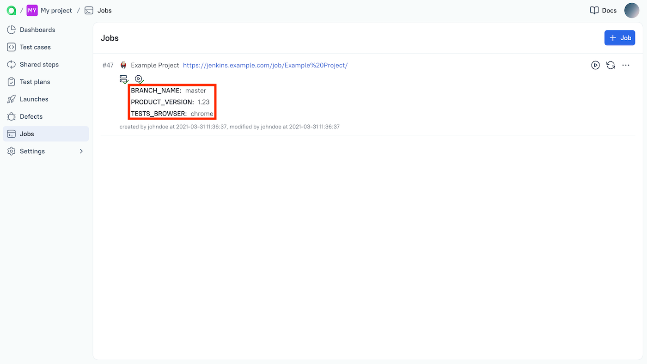The height and width of the screenshot is (364, 647).
Task: Click the user avatar in the top right
Action: (x=632, y=10)
